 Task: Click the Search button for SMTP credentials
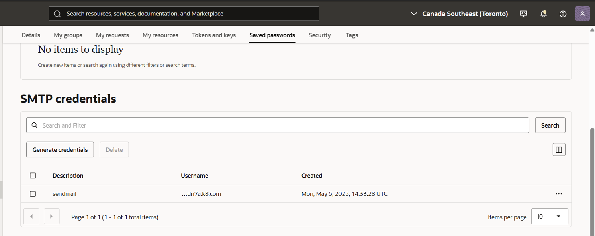[550, 125]
